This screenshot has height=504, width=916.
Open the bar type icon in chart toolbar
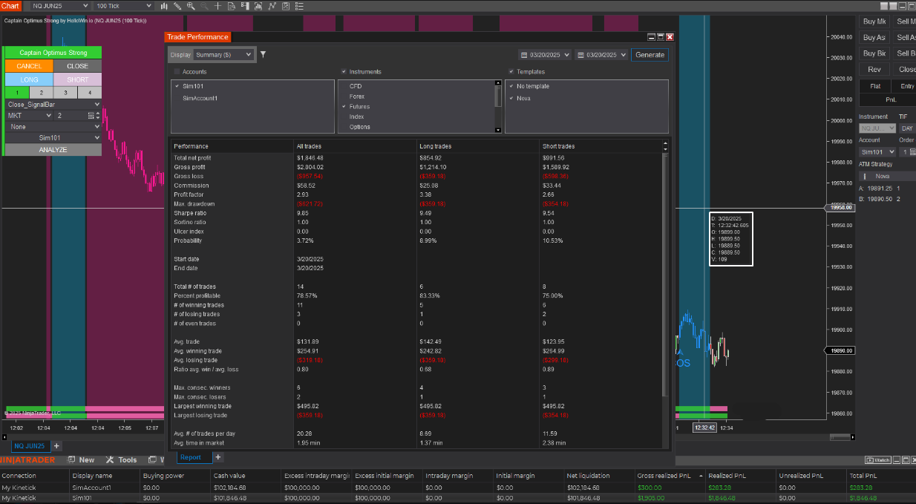[x=164, y=6]
